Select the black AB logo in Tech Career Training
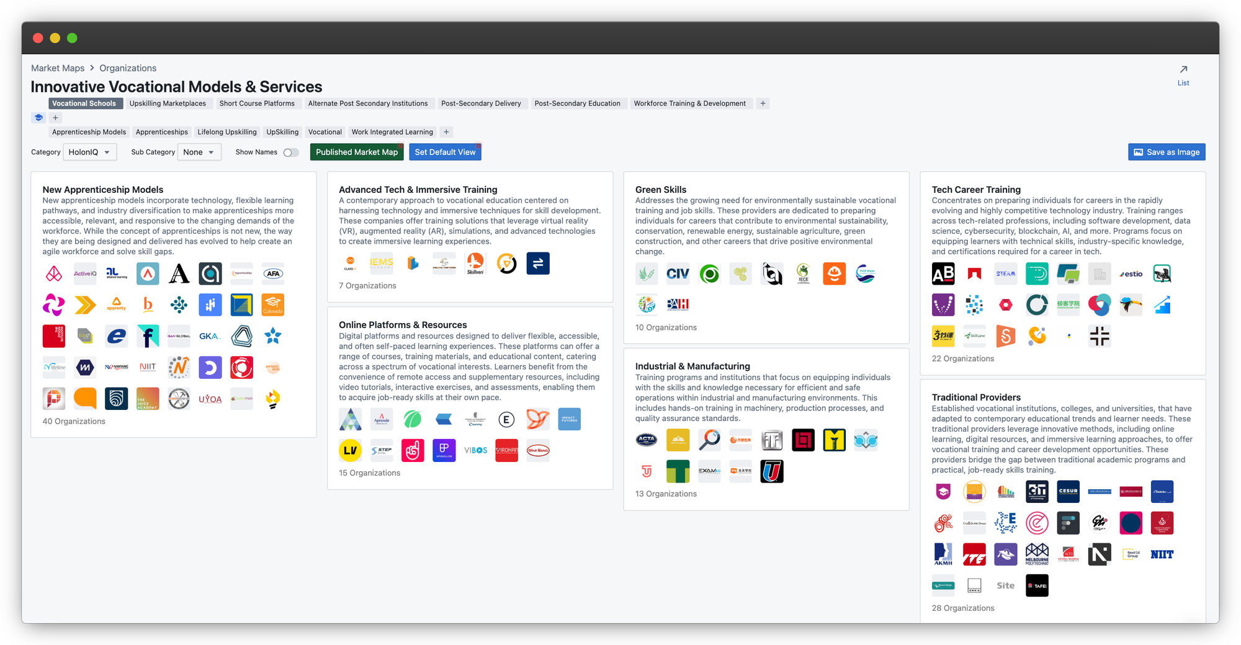1241x645 pixels. click(943, 274)
